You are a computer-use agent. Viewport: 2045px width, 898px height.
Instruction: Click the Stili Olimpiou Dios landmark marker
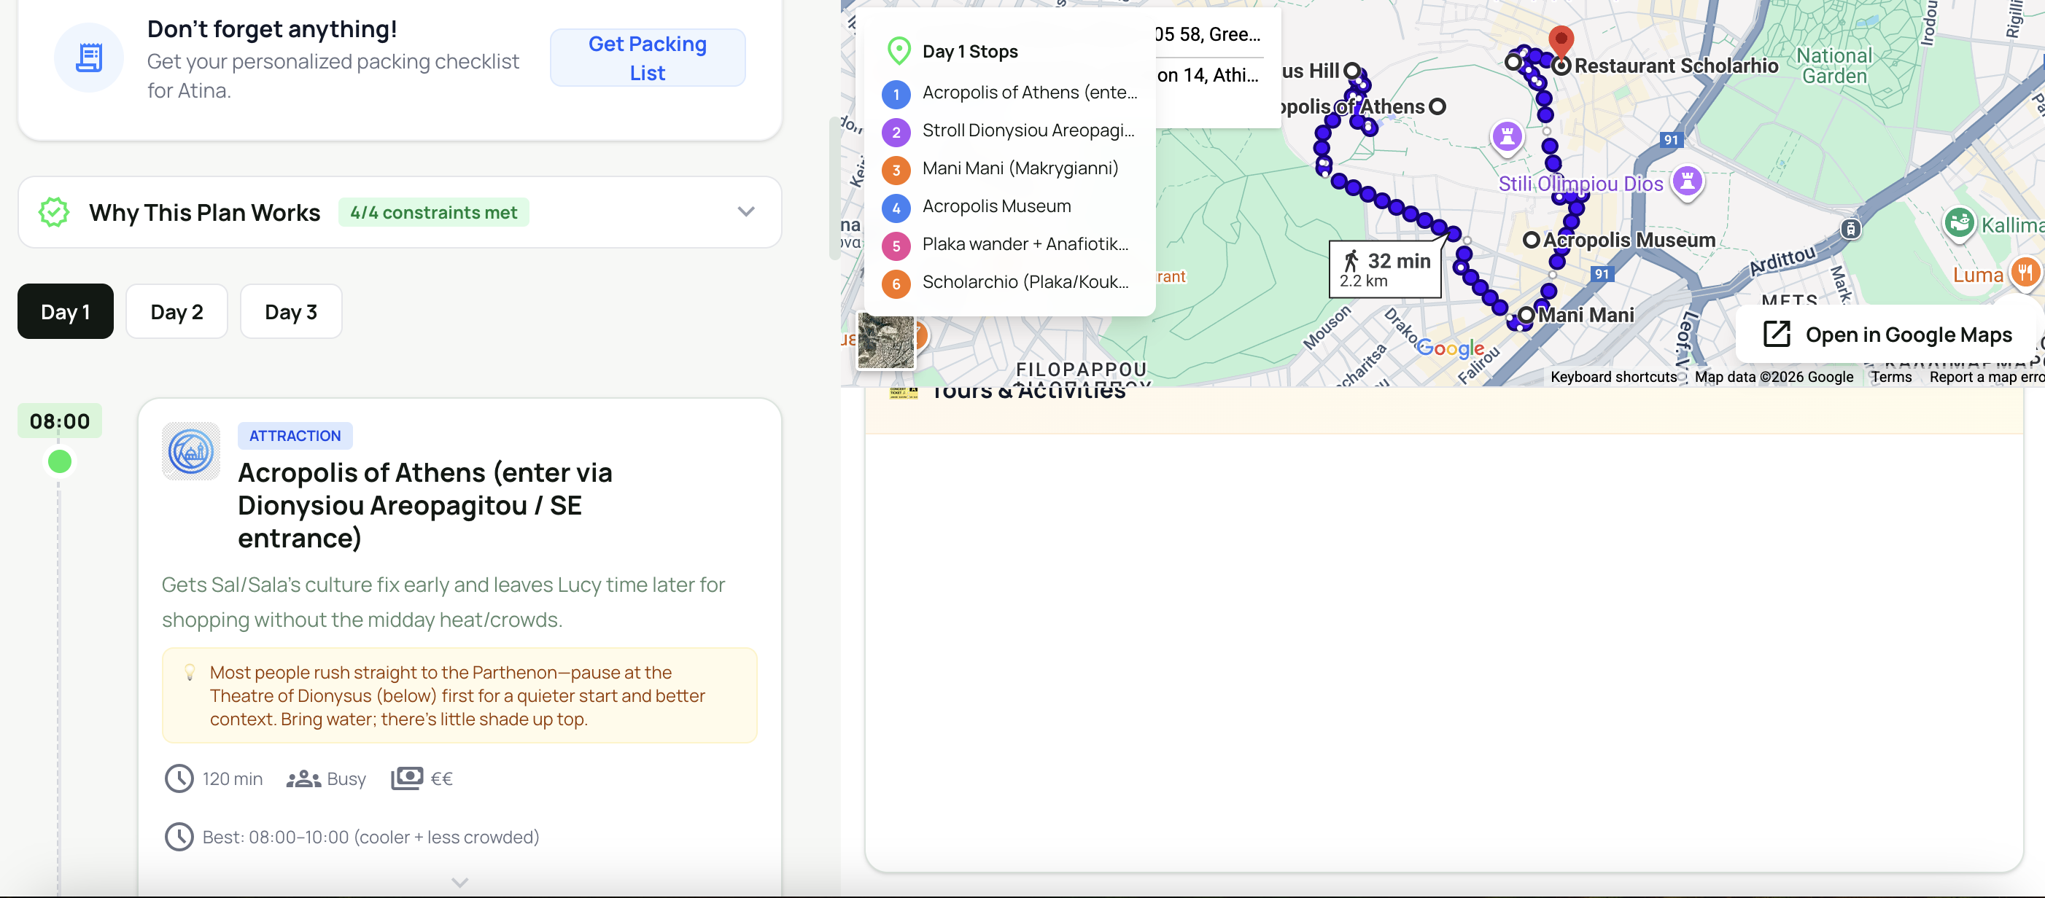coord(1687,181)
